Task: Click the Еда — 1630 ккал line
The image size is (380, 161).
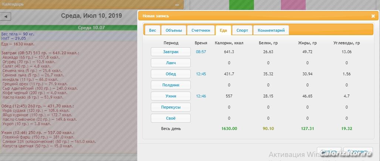Action: 18,44
